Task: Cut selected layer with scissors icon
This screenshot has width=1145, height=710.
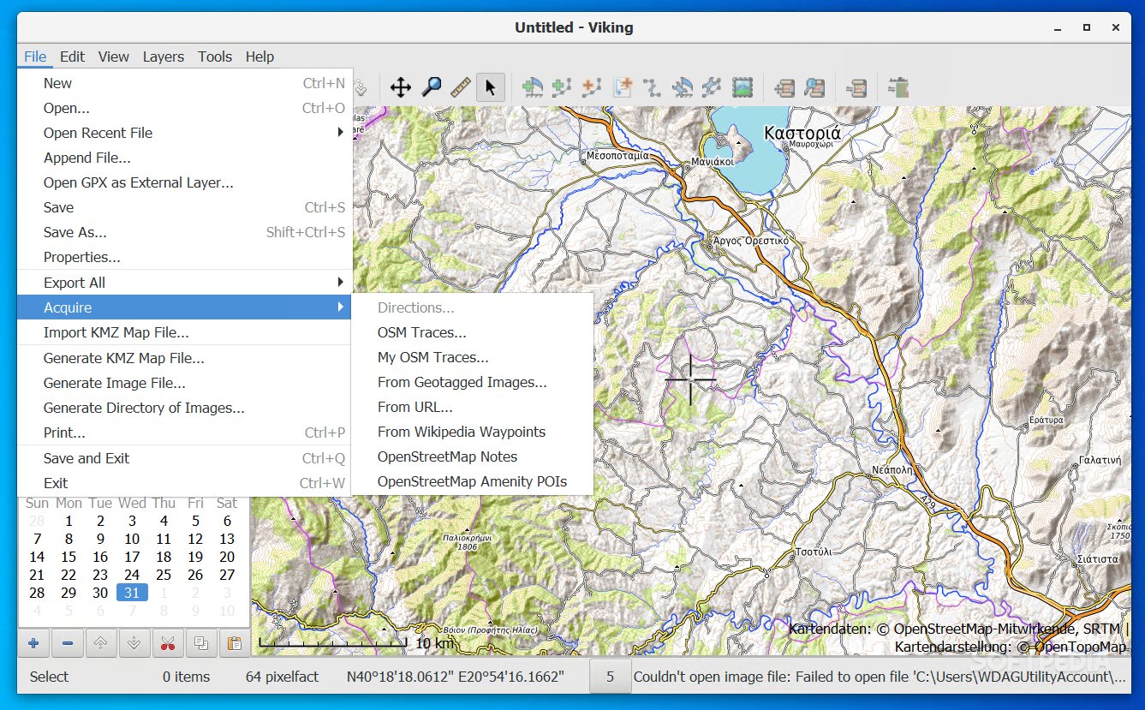Action: click(x=167, y=643)
